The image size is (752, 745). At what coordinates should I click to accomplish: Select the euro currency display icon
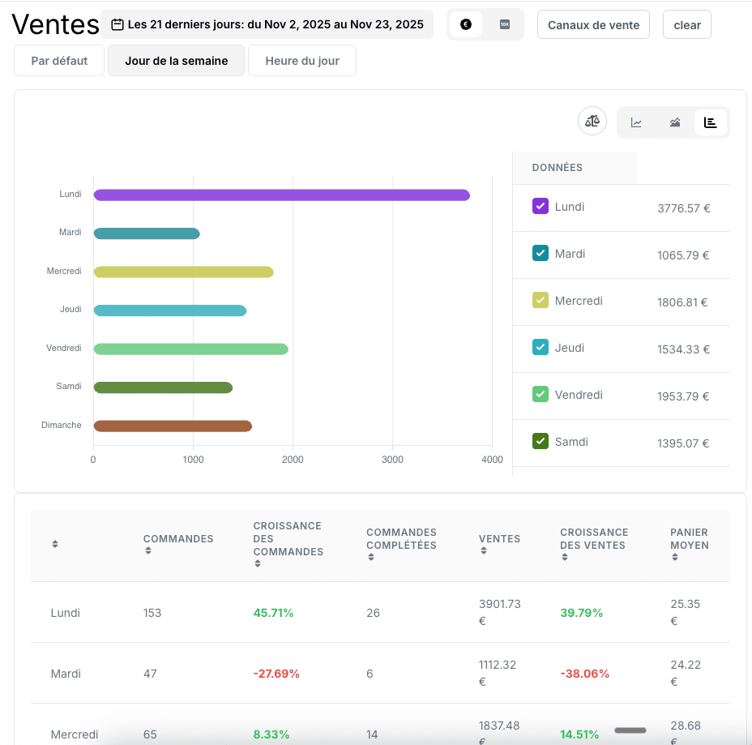[x=466, y=24]
